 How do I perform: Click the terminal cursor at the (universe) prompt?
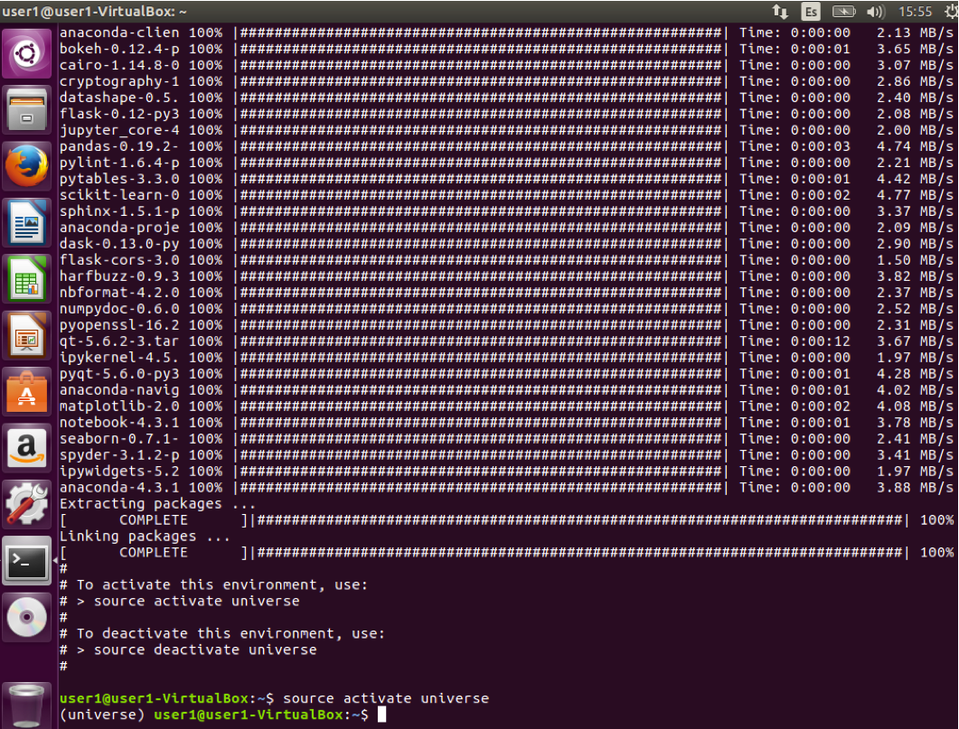pos(381,715)
